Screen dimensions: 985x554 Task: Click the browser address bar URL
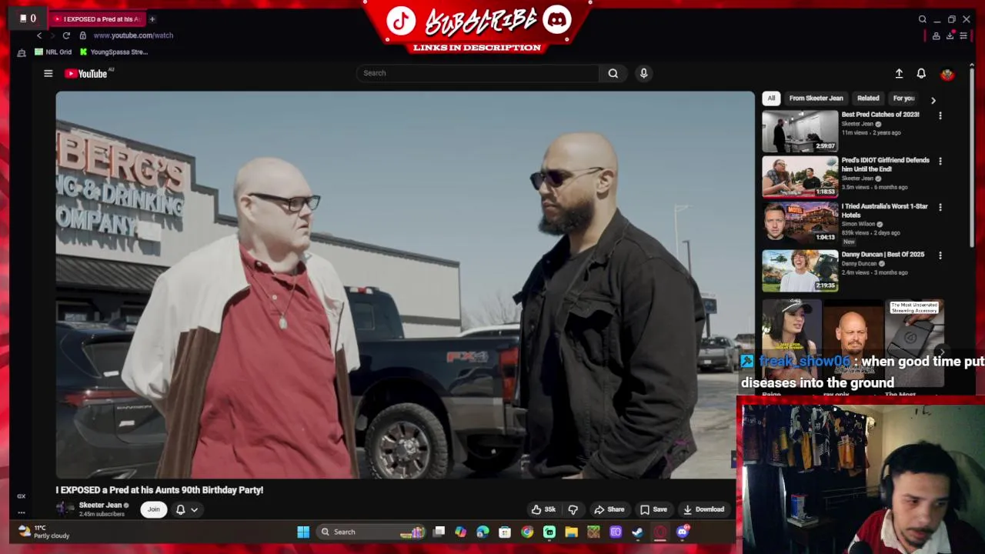133,35
